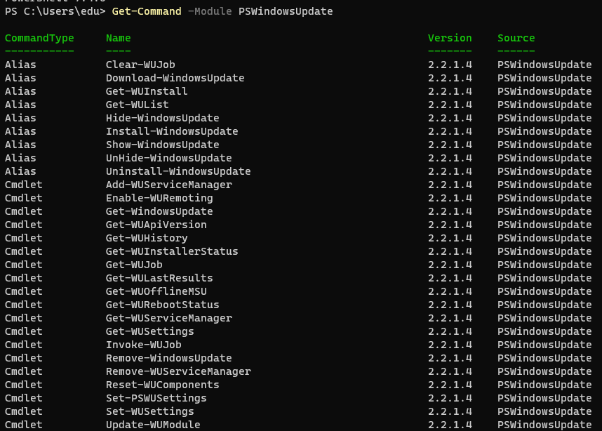The image size is (602, 431).
Task: Click Cmdlet type in Reset-WUComponents row
Action: pyautogui.click(x=23, y=385)
